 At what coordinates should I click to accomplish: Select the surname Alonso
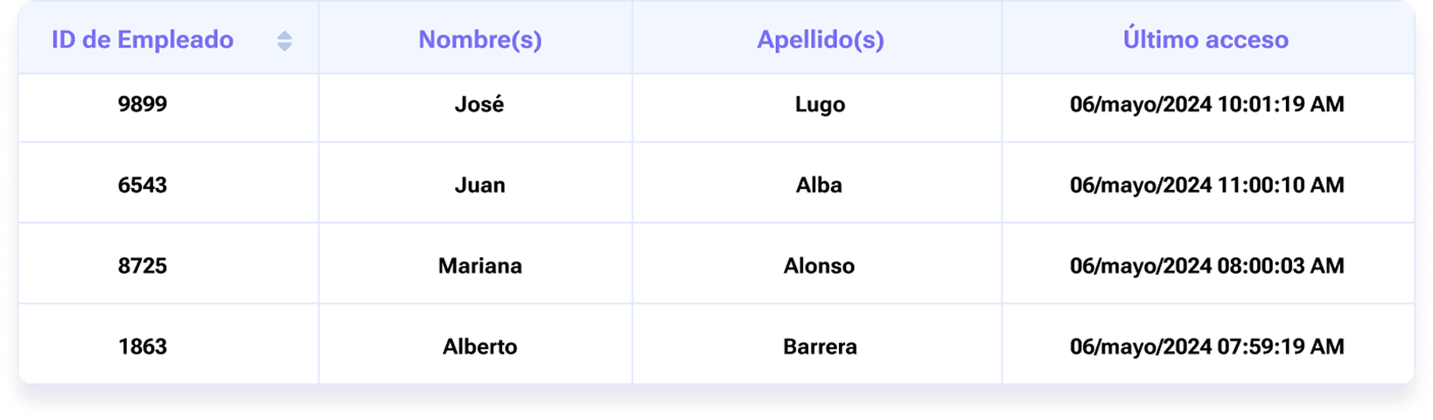click(819, 265)
